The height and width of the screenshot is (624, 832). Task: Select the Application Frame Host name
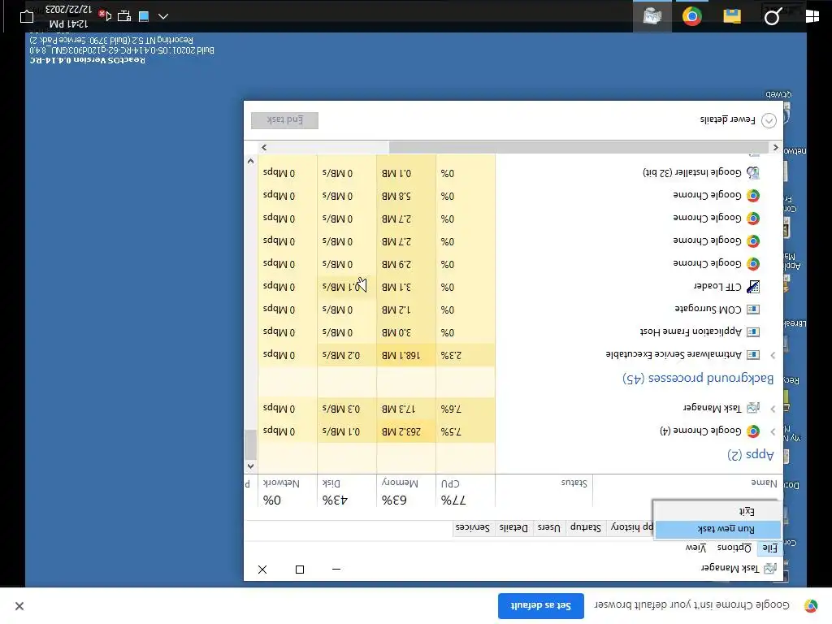point(691,332)
